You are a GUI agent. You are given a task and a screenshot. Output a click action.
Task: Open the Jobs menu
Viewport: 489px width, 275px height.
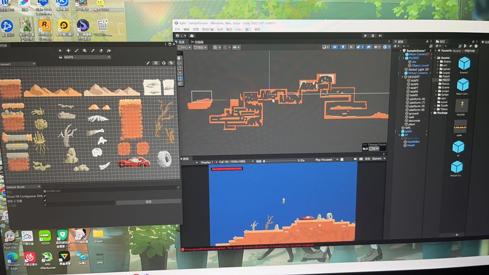239,29
